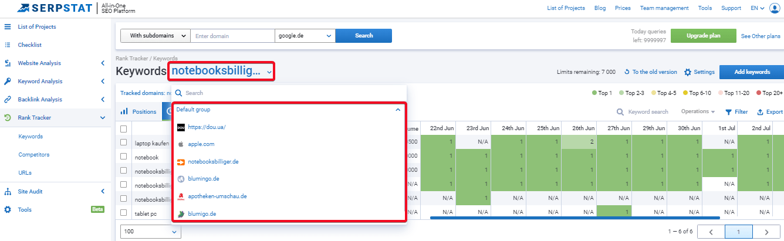Expand Website Analysis sidebar chevron
The height and width of the screenshot is (241, 784).
tap(103, 63)
